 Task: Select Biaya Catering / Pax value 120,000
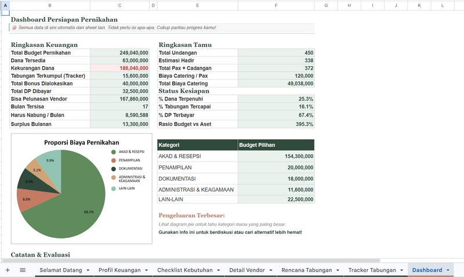tap(276, 76)
